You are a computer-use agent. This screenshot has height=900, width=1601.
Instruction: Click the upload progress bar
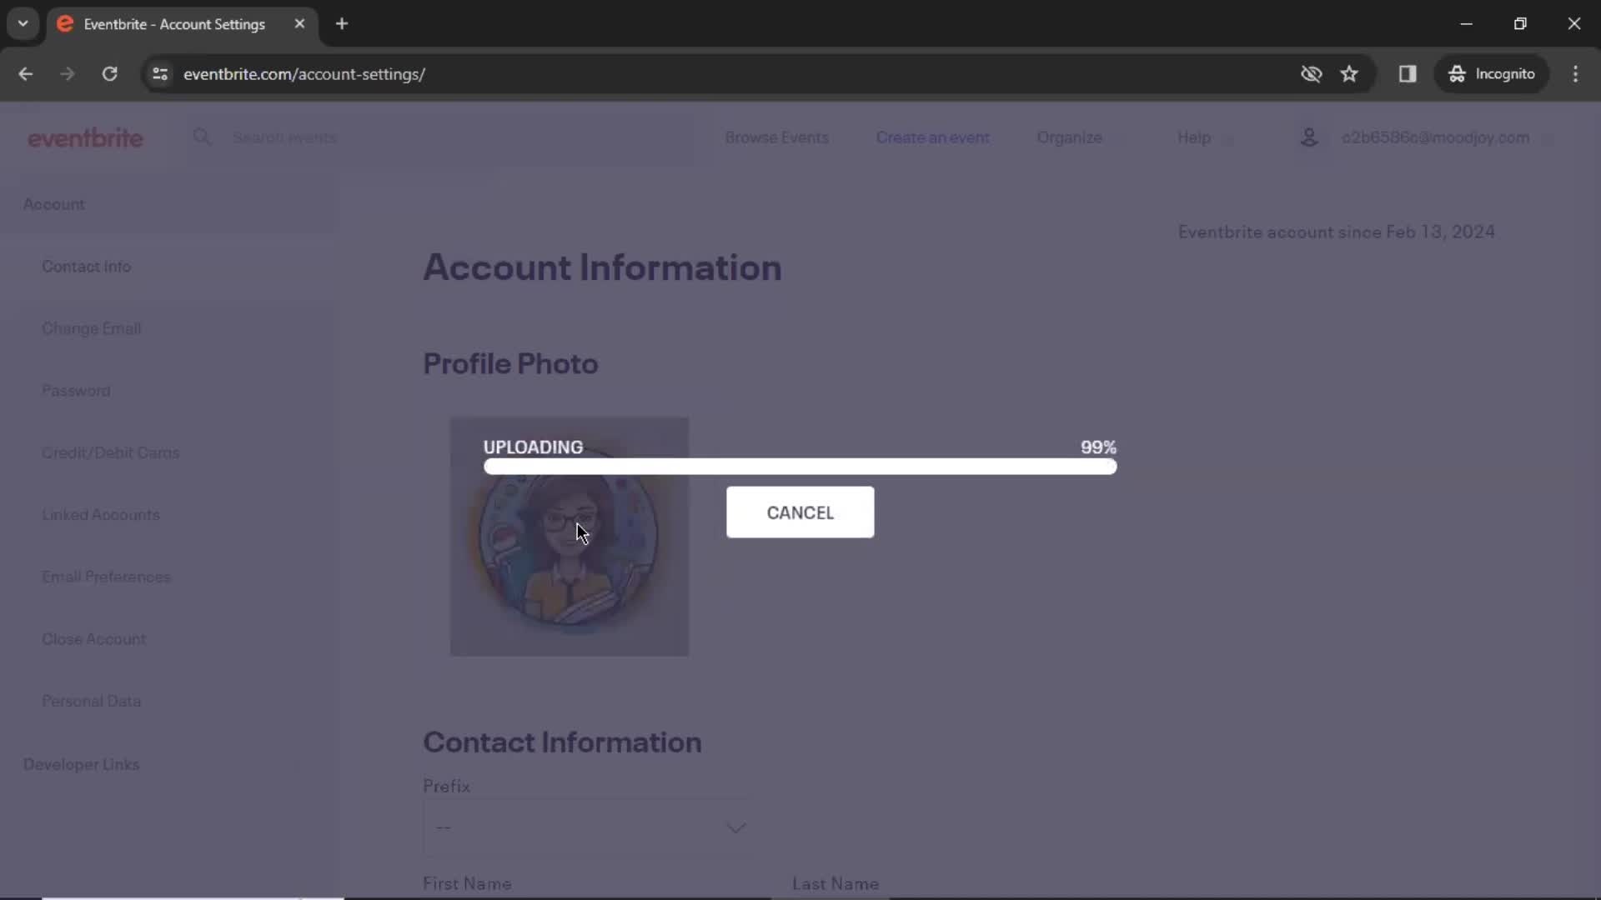pos(800,467)
